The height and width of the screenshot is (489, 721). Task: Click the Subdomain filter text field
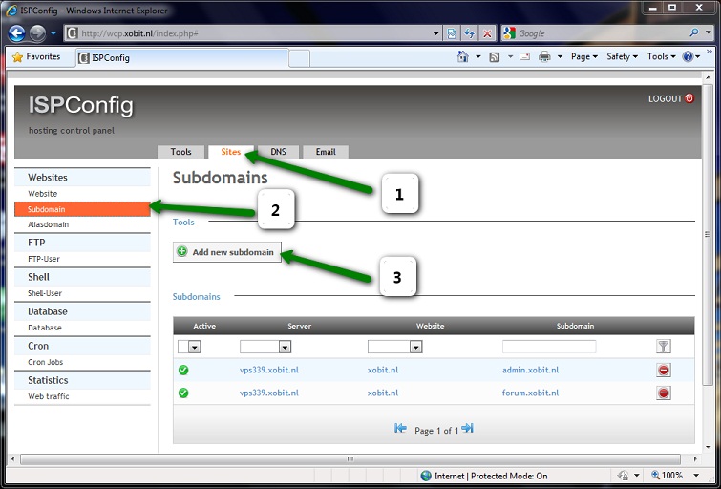point(549,348)
